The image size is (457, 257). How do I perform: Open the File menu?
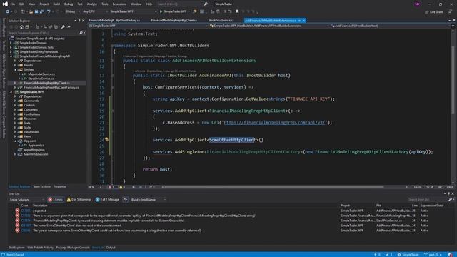tap(13, 4)
